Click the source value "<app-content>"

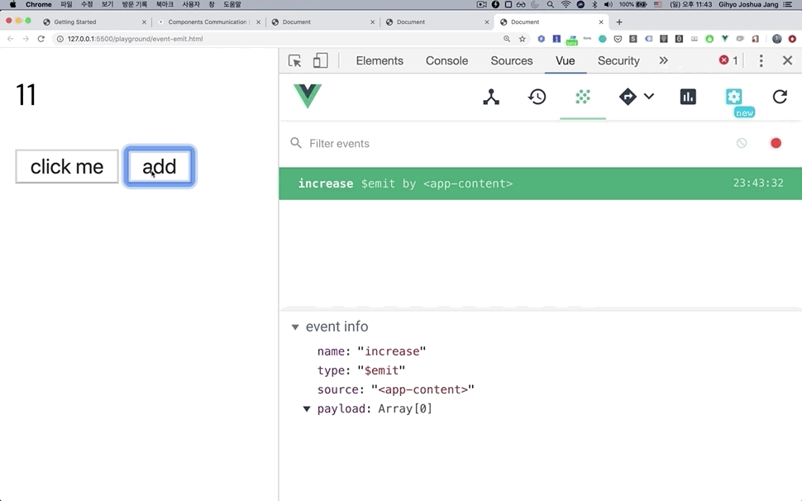point(423,389)
